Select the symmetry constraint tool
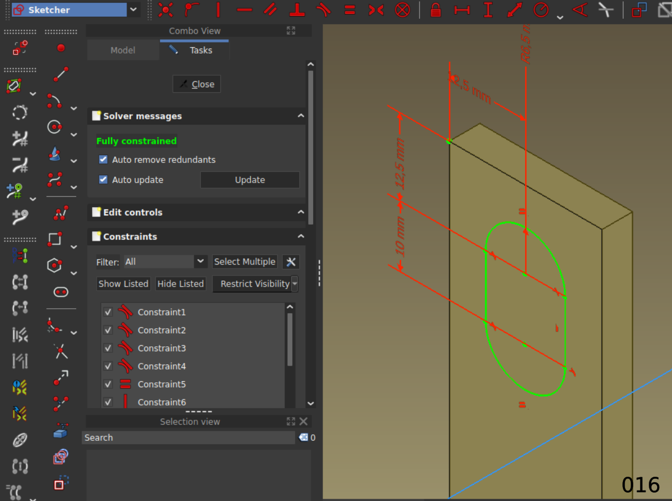 [376, 9]
